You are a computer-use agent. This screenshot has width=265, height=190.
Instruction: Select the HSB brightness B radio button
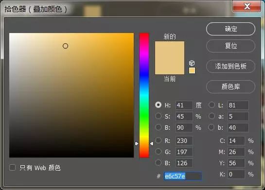(x=159, y=127)
